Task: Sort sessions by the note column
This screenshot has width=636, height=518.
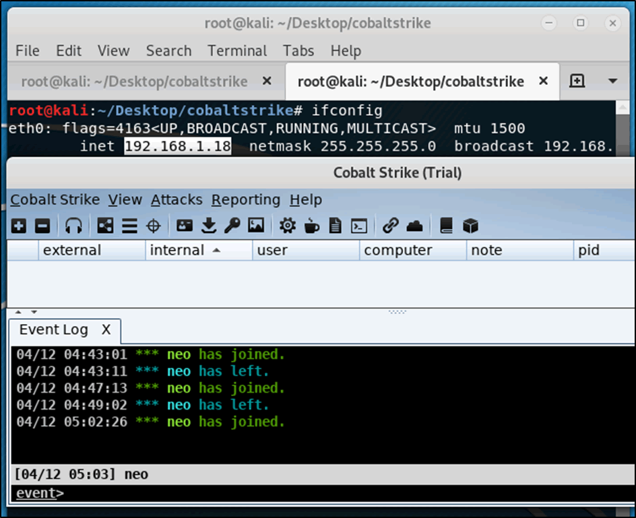Action: click(520, 250)
